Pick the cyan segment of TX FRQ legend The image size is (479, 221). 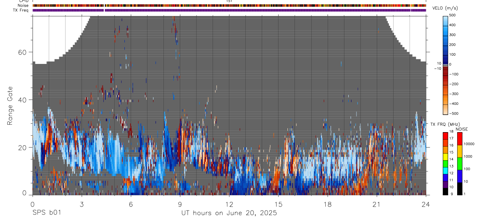coord(445,170)
